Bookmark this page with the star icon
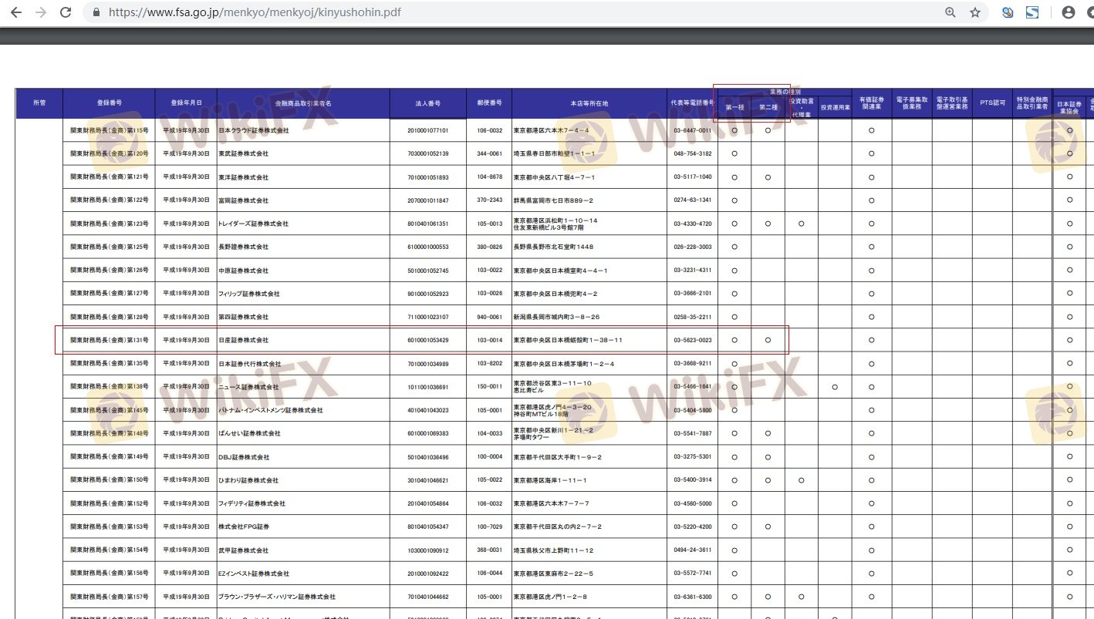This screenshot has height=619, width=1094. coord(975,12)
